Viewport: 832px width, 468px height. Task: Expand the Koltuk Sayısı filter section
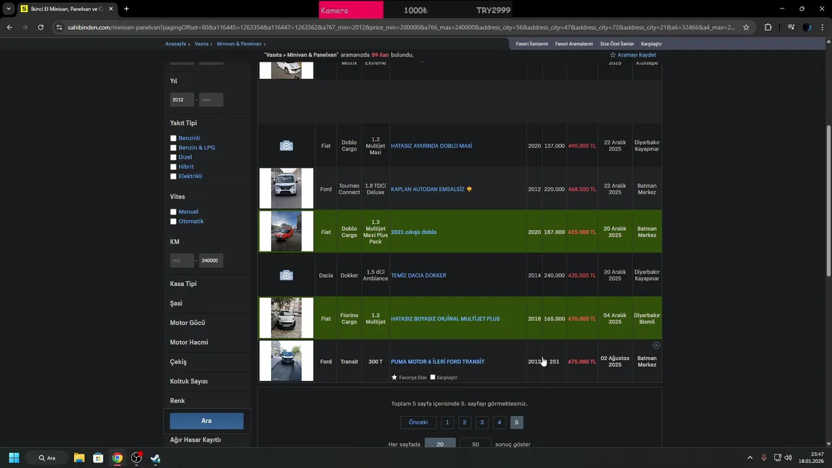[189, 382]
